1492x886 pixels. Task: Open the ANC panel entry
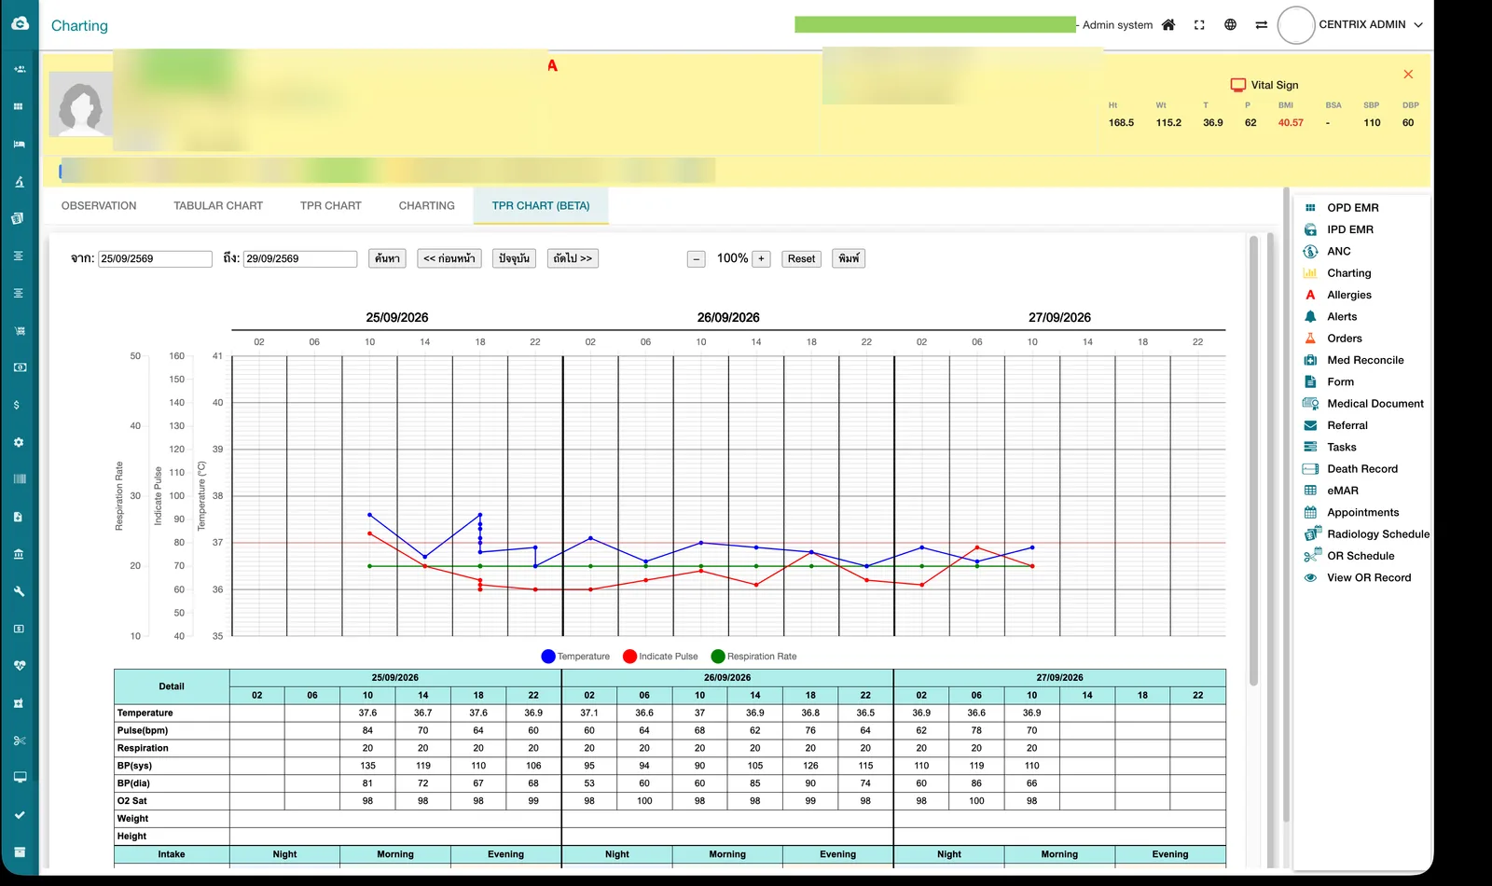coord(1338,252)
